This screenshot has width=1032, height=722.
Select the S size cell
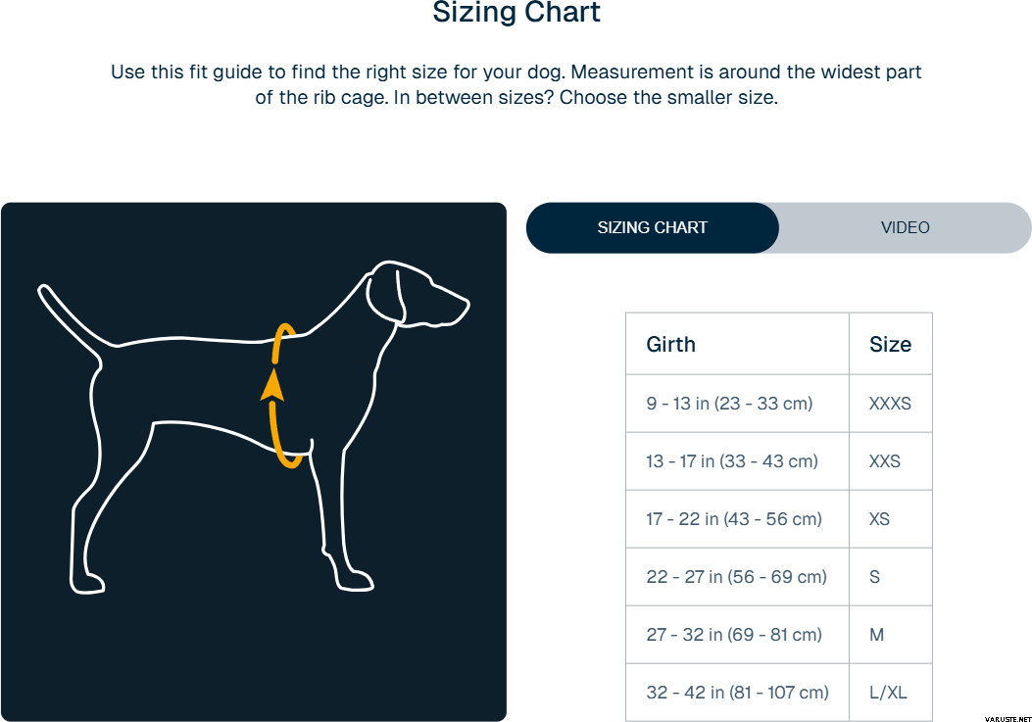click(x=875, y=576)
